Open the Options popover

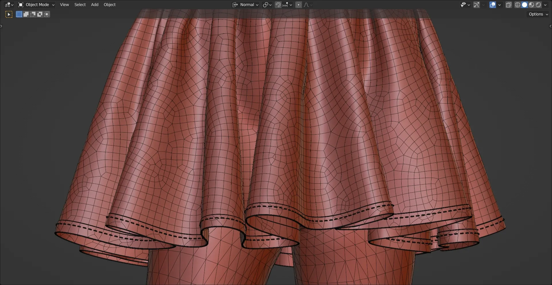tap(538, 14)
